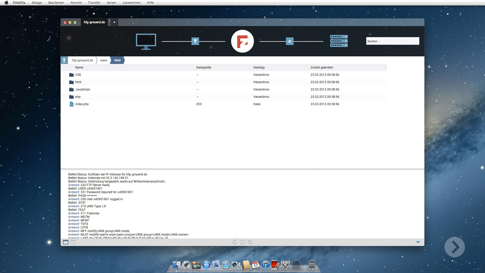Click the synchronize arrows icon in the status bar

click(250, 242)
